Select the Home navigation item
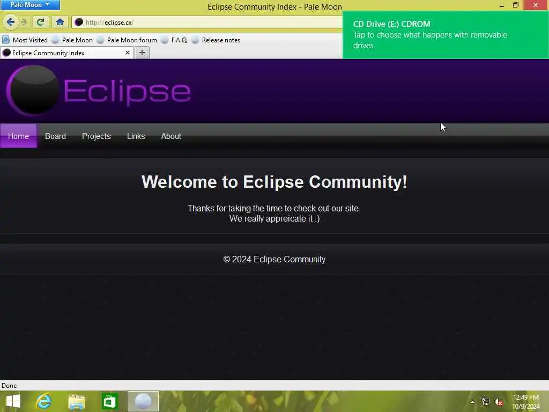 coord(18,136)
